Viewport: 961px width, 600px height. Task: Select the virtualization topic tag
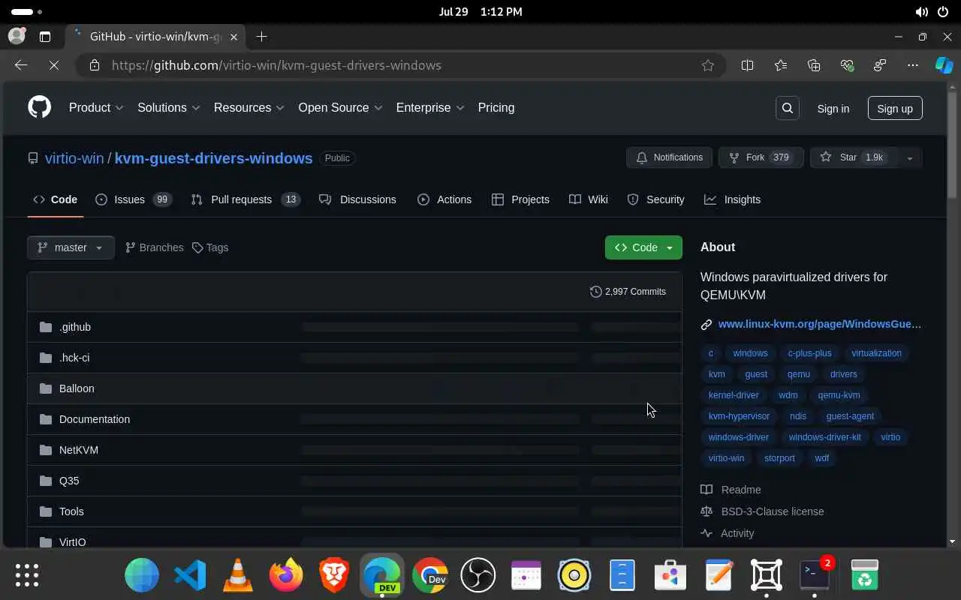(876, 353)
